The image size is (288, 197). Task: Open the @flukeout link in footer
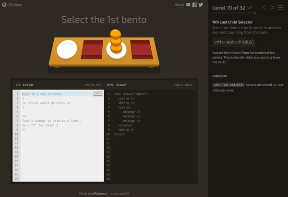99,194
